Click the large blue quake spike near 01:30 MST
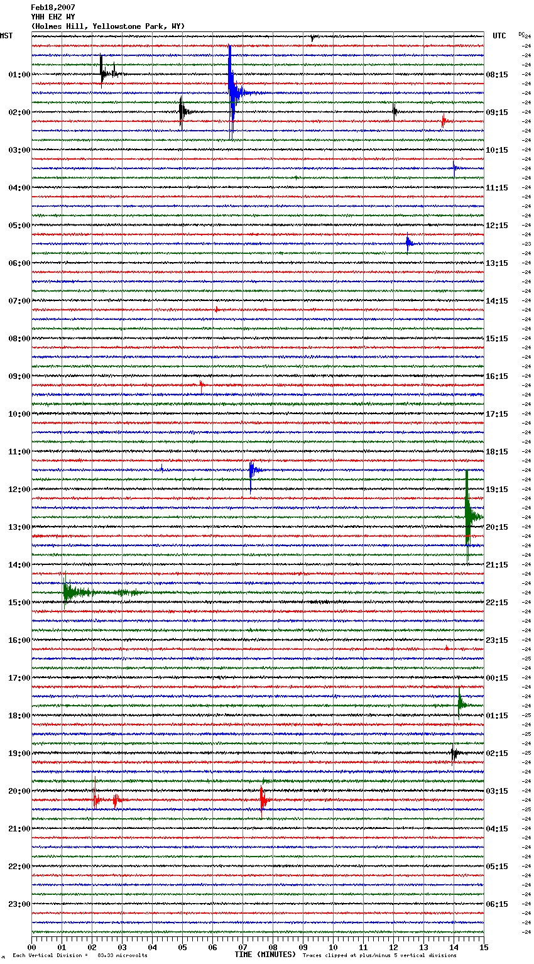The height and width of the screenshot is (964, 534). tap(232, 92)
